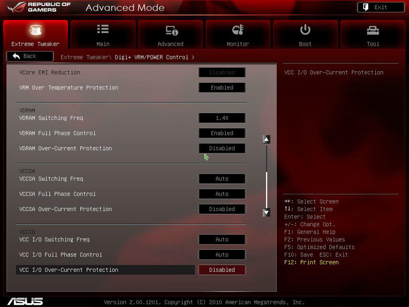Click the exit door icon
The image size is (409, 307).
coord(366,7)
